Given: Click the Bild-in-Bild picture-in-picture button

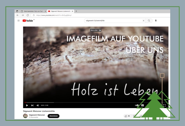Looking at the screenshot, I should (96, 30).
